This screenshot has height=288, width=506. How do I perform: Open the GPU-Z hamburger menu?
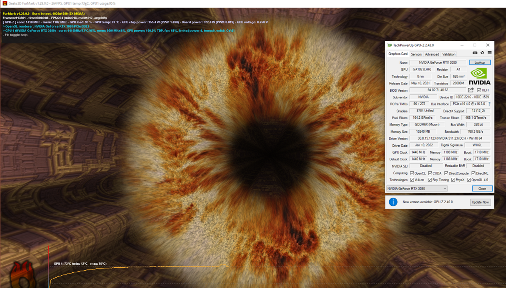[489, 53]
